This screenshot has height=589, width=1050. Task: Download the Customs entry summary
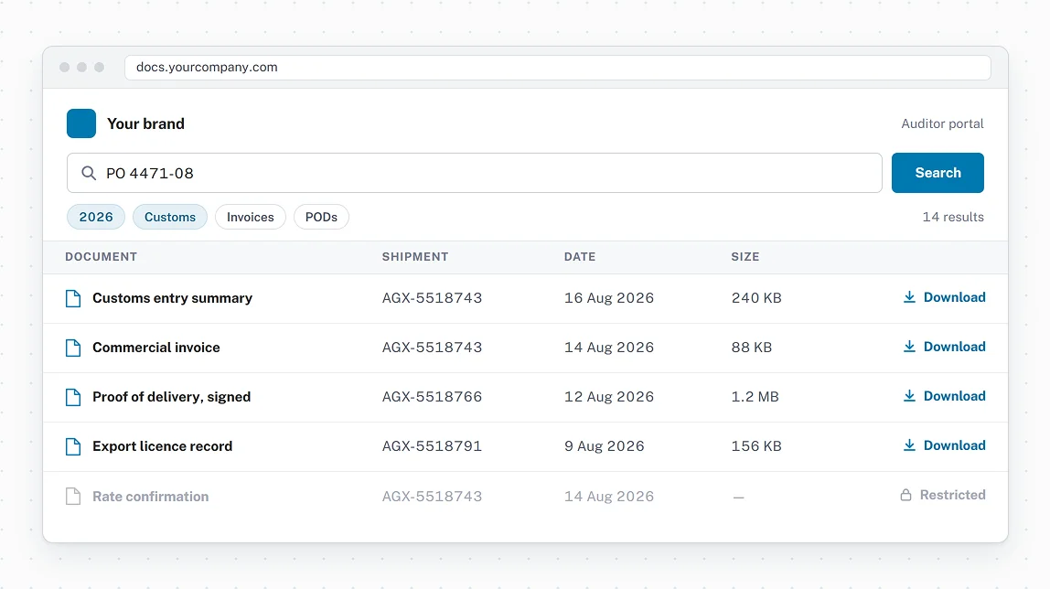(x=944, y=297)
